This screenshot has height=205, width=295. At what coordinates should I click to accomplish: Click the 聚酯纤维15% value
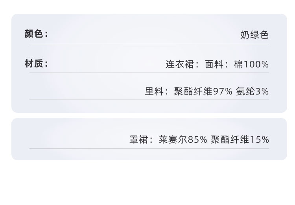pos(240,140)
